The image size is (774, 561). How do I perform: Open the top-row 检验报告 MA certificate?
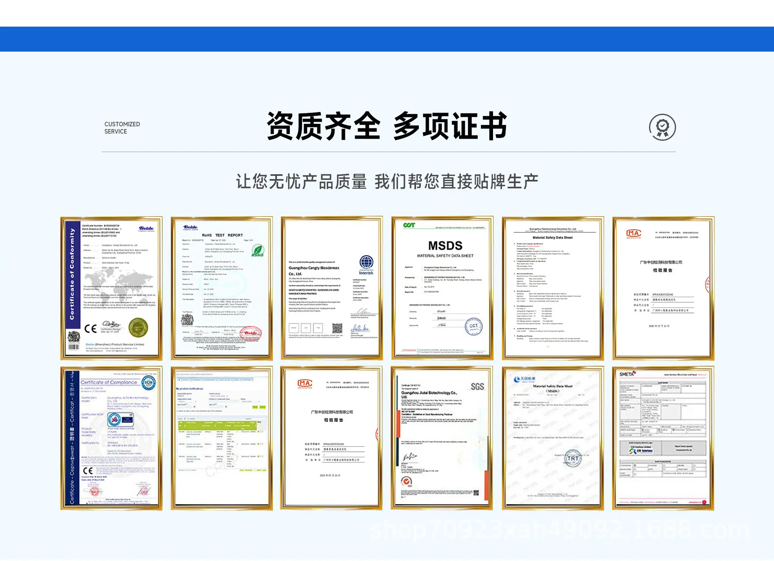click(663, 288)
